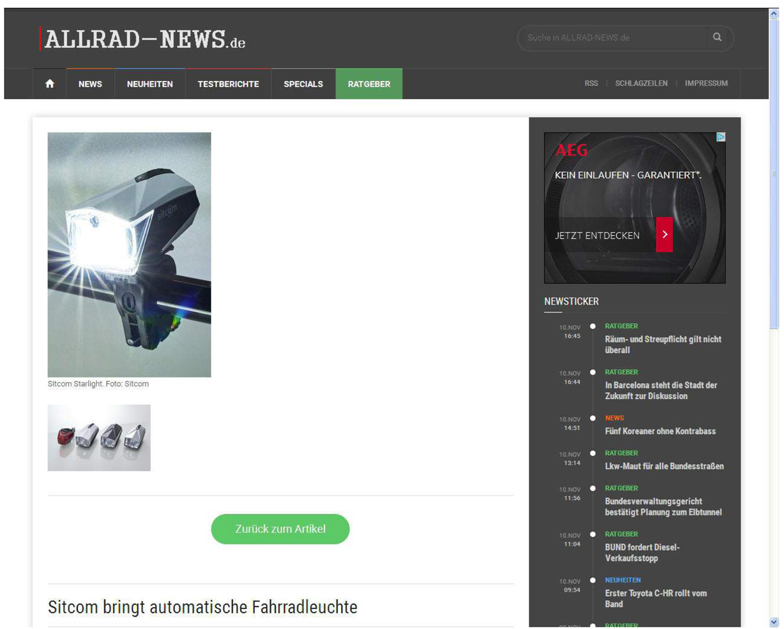Click the vertical scrollbar thumb

(x=774, y=173)
